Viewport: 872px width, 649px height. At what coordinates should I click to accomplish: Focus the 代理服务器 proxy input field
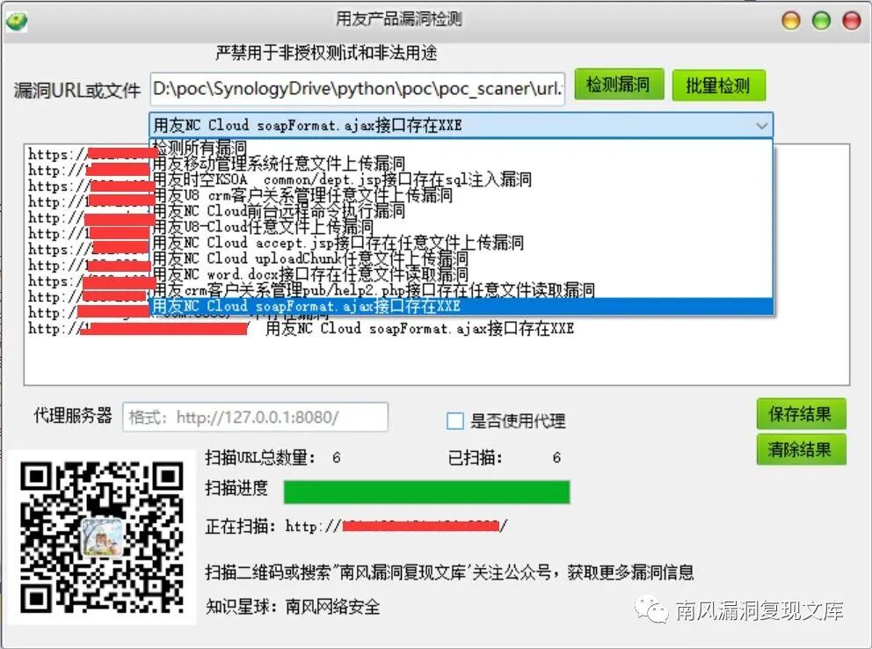(x=255, y=417)
